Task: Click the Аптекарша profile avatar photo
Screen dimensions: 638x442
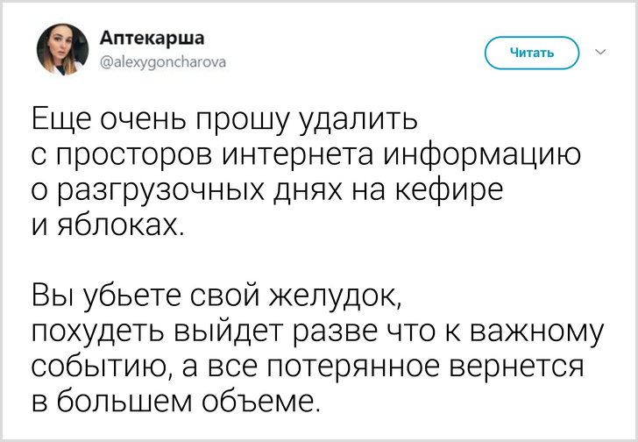Action: pos(63,50)
